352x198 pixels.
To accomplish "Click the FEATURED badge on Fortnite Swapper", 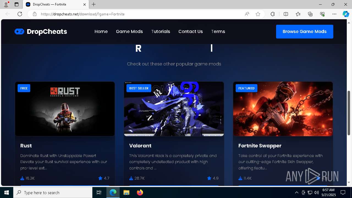I will tap(246, 88).
